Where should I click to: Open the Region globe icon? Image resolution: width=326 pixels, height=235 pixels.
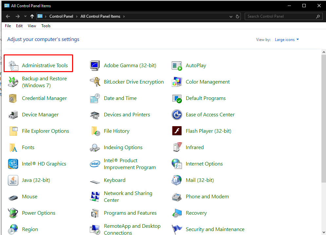[x=13, y=229]
